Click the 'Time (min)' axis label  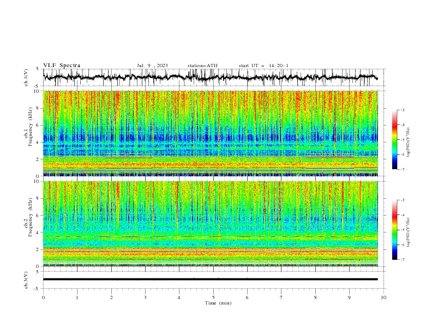[x=218, y=303]
